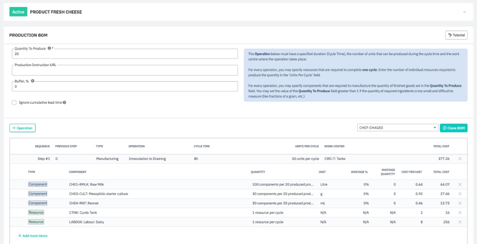This screenshot has width=477, height=244.
Task: Collapse the Product Fresh Cheese panel chevron
Action: tap(464, 12)
